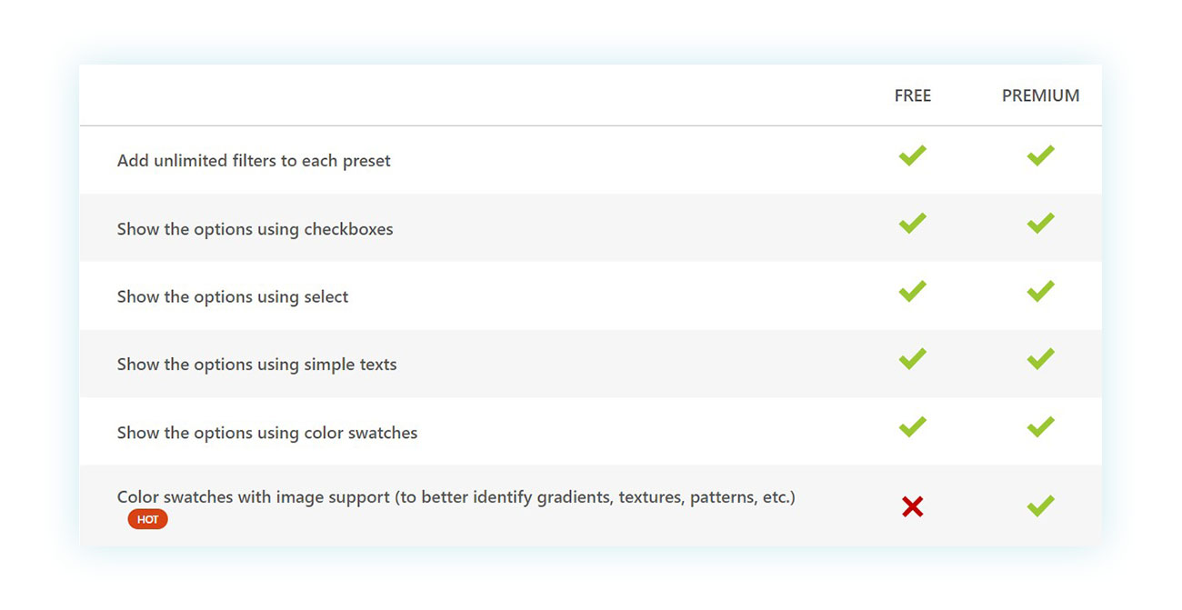Click PREMIUM checkmark in checkboxes row
Viewport: 1182px width, 610px height.
(1040, 223)
